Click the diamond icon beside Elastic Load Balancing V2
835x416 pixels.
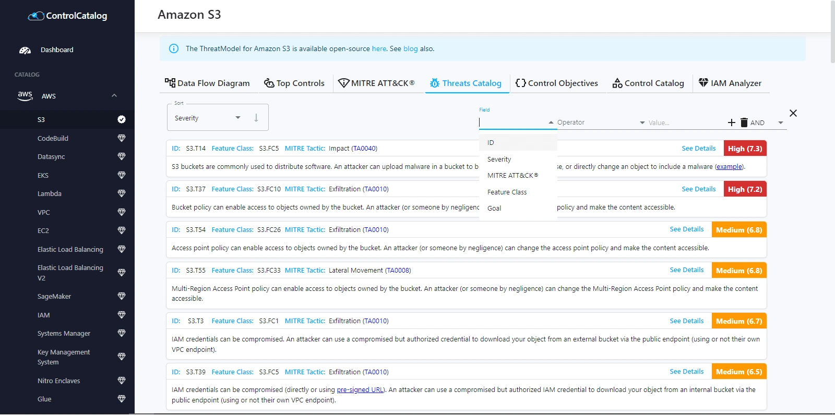(x=122, y=273)
